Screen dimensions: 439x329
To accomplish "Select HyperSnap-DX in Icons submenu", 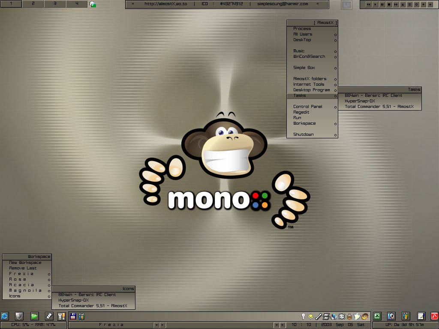I will 93,300.
